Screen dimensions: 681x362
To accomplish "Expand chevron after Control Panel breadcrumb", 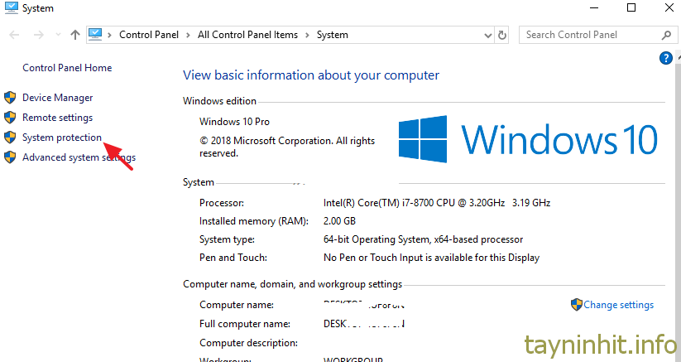I will click(x=190, y=35).
